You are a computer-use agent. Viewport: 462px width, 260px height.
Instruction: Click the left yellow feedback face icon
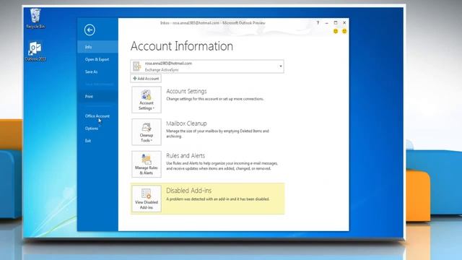pos(336,31)
